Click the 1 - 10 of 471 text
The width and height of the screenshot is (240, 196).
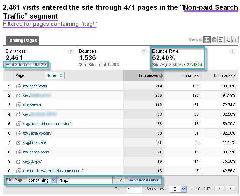point(201,189)
